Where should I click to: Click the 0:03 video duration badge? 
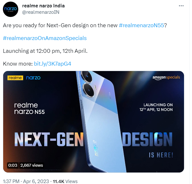pos(13,165)
